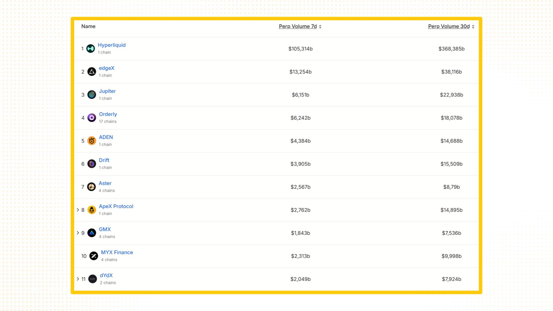Open the Hyperliquid protocol link
This screenshot has width=553, height=311.
pyautogui.click(x=112, y=45)
